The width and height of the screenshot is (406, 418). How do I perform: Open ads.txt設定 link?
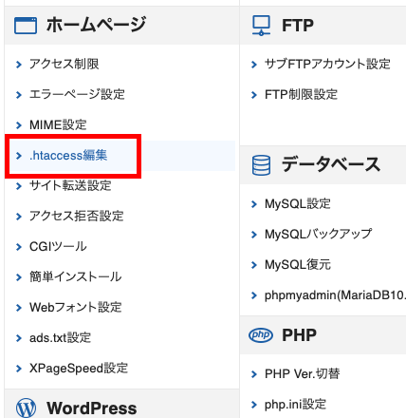pos(61,337)
